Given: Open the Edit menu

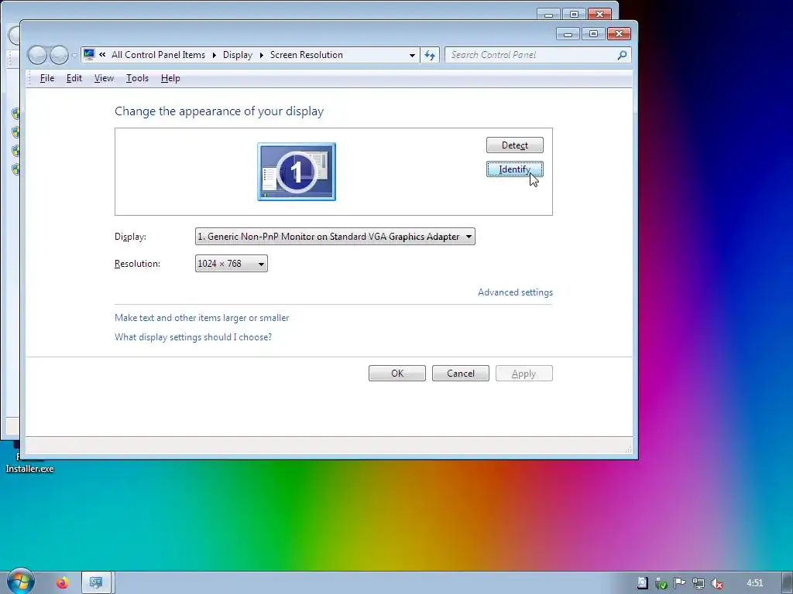Looking at the screenshot, I should coord(74,78).
